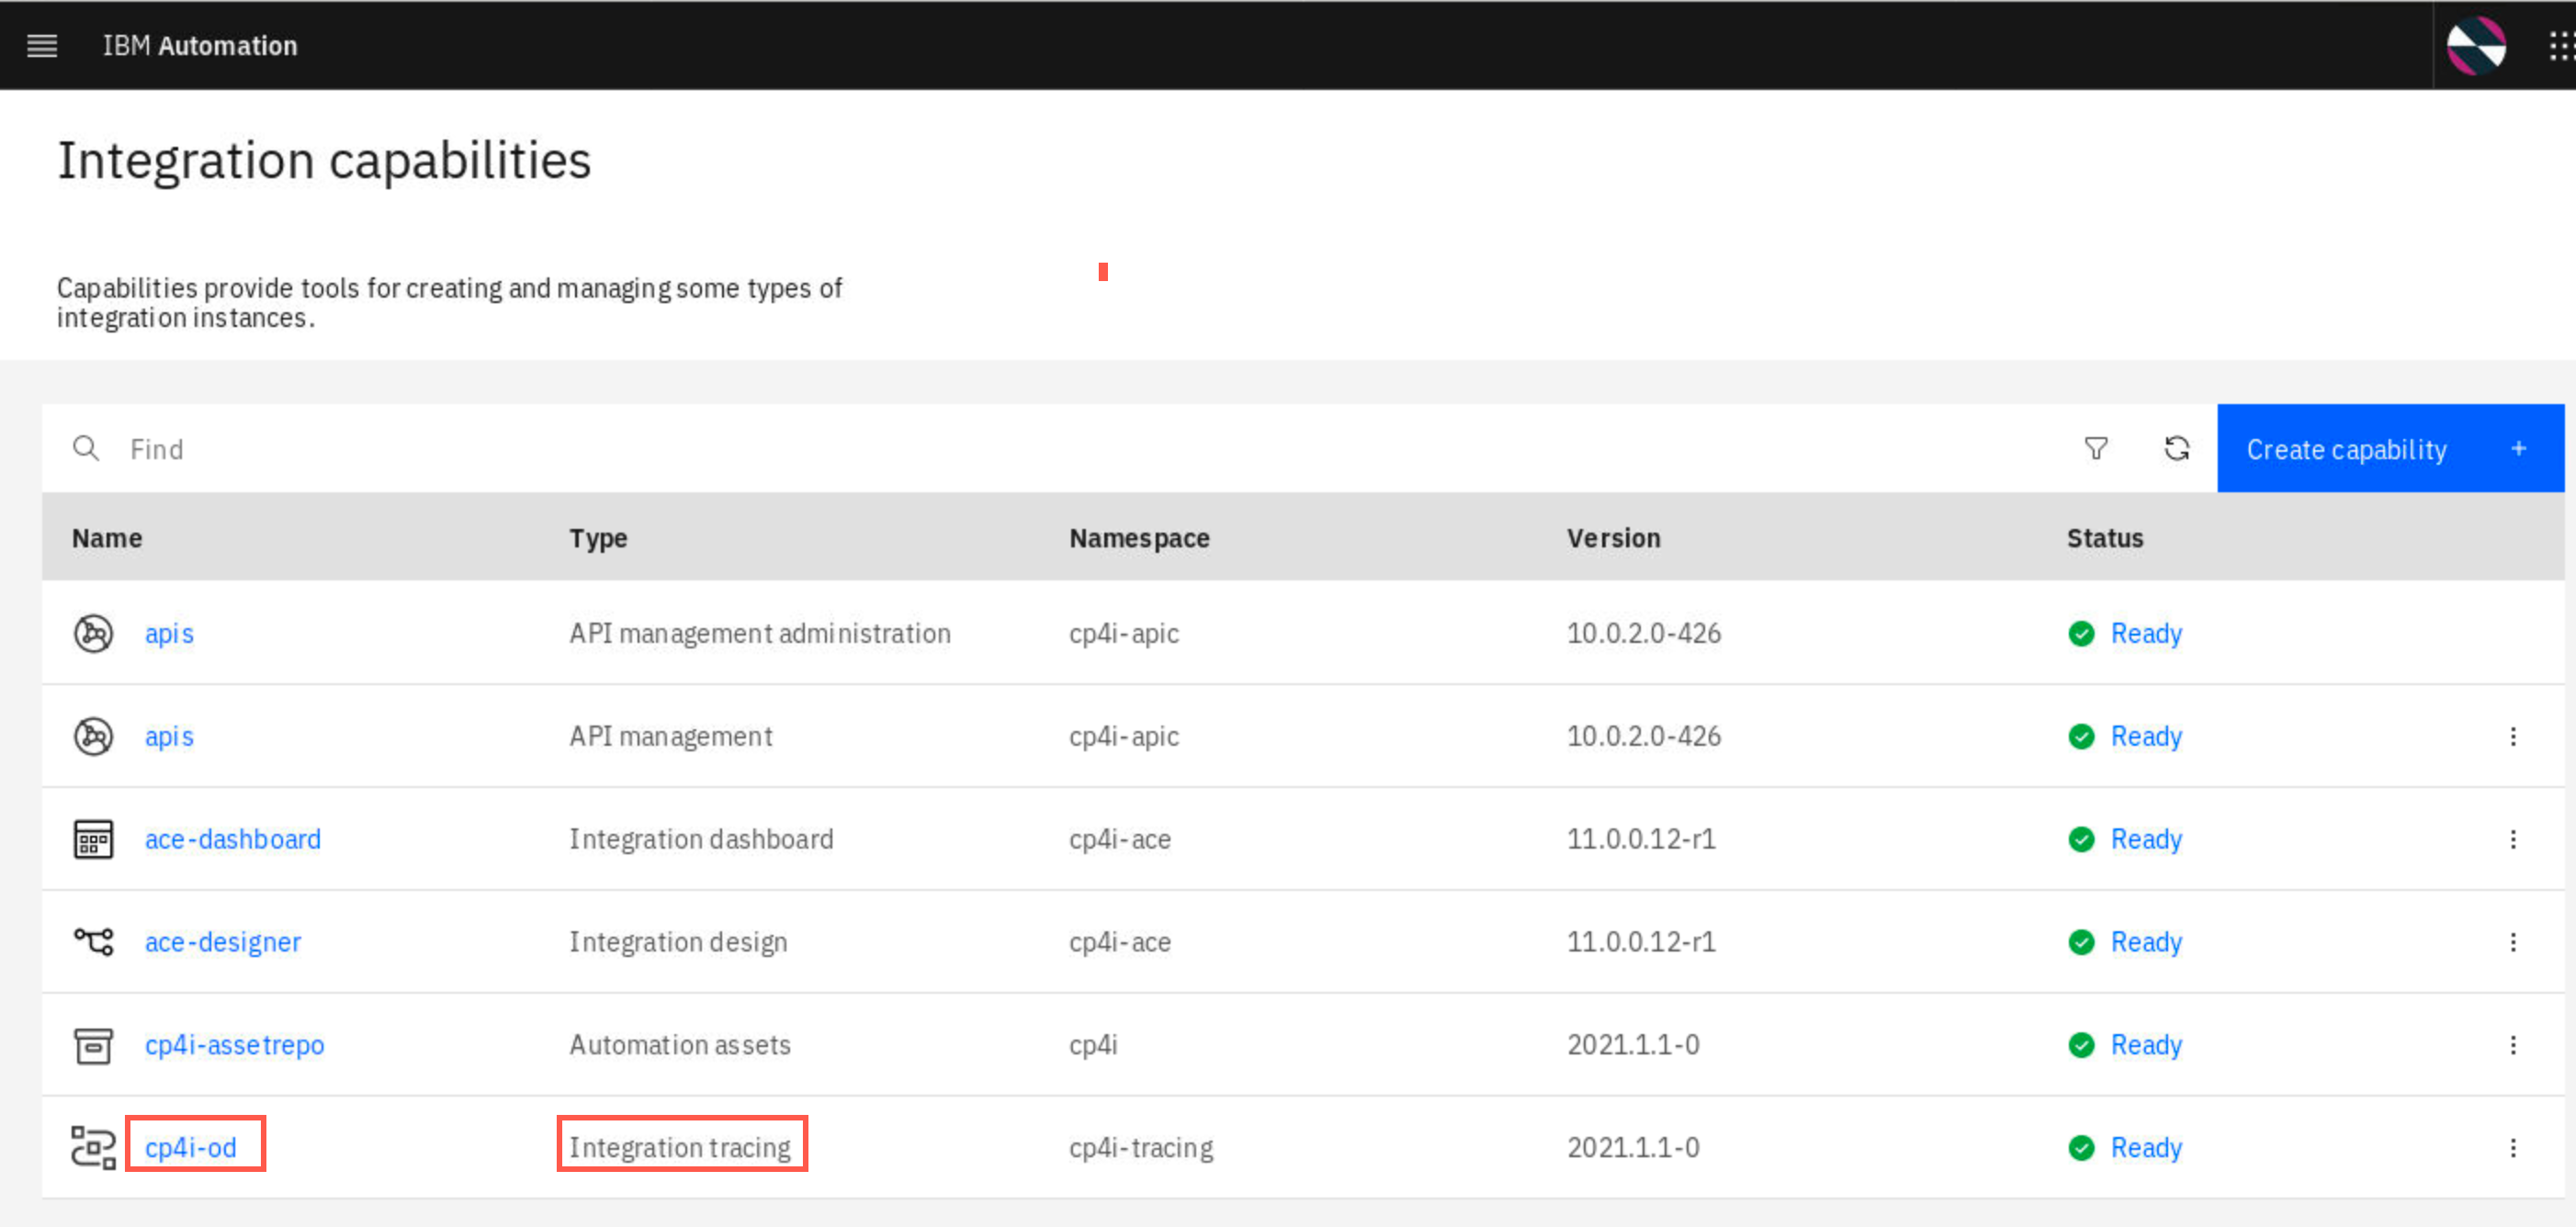Click green check icon in ace-dashboard row
Viewport: 2576px width, 1227px height.
point(2081,839)
